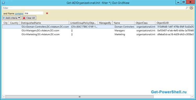Viewport: 196px width, 100px height.
Task: Open the 'contains' operator link
Action: click(x=19, y=14)
